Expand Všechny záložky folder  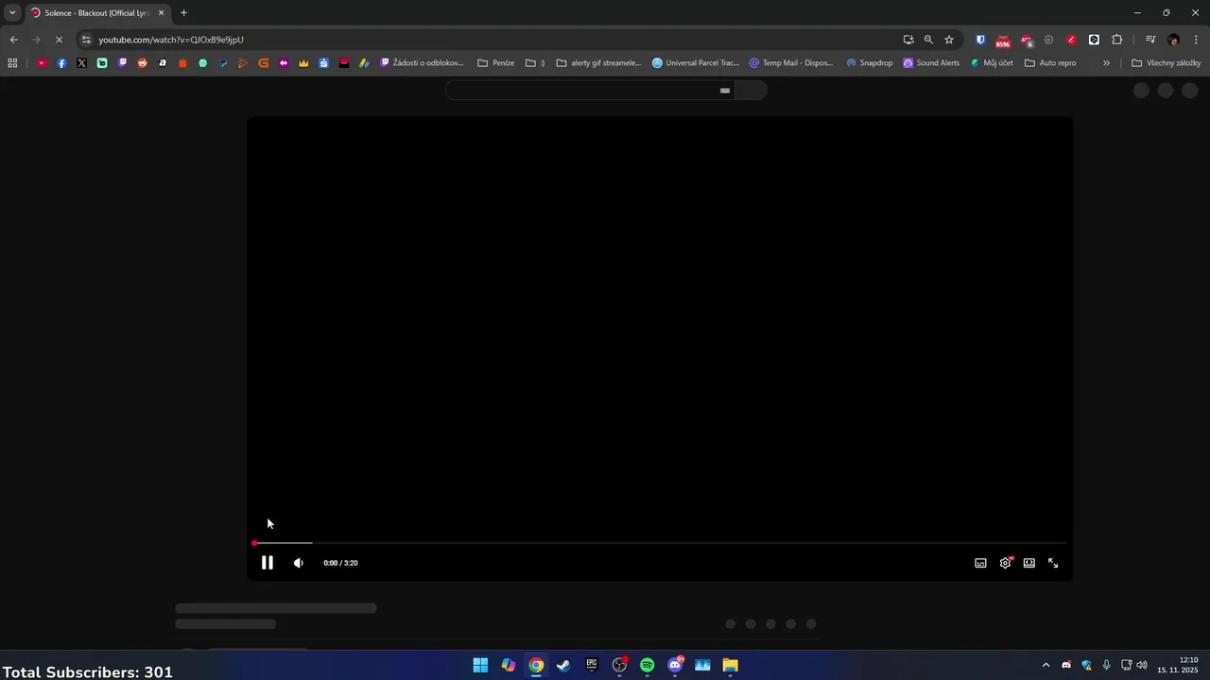click(x=1167, y=63)
